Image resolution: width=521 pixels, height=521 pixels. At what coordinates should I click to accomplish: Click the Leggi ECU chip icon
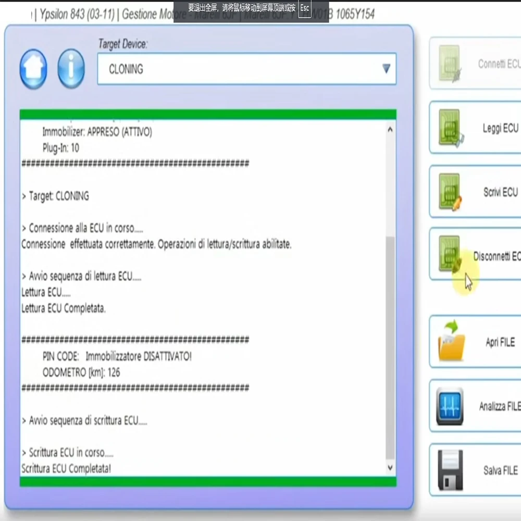pyautogui.click(x=450, y=128)
